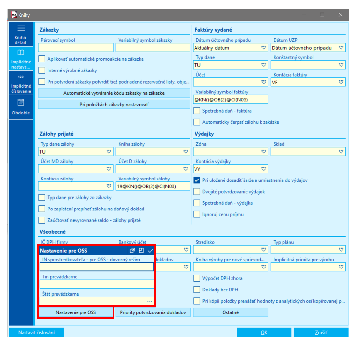Viewport: 353px width, 345px height.
Task: Click Variabilný symbol zálohy field
Action: (x=153, y=186)
